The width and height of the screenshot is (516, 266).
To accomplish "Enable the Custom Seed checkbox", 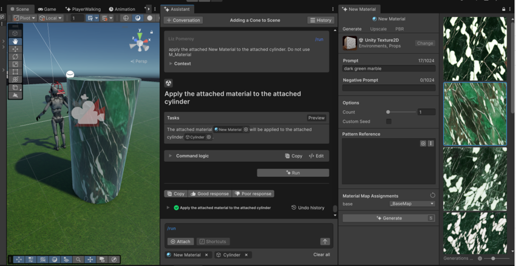I will click(x=389, y=121).
